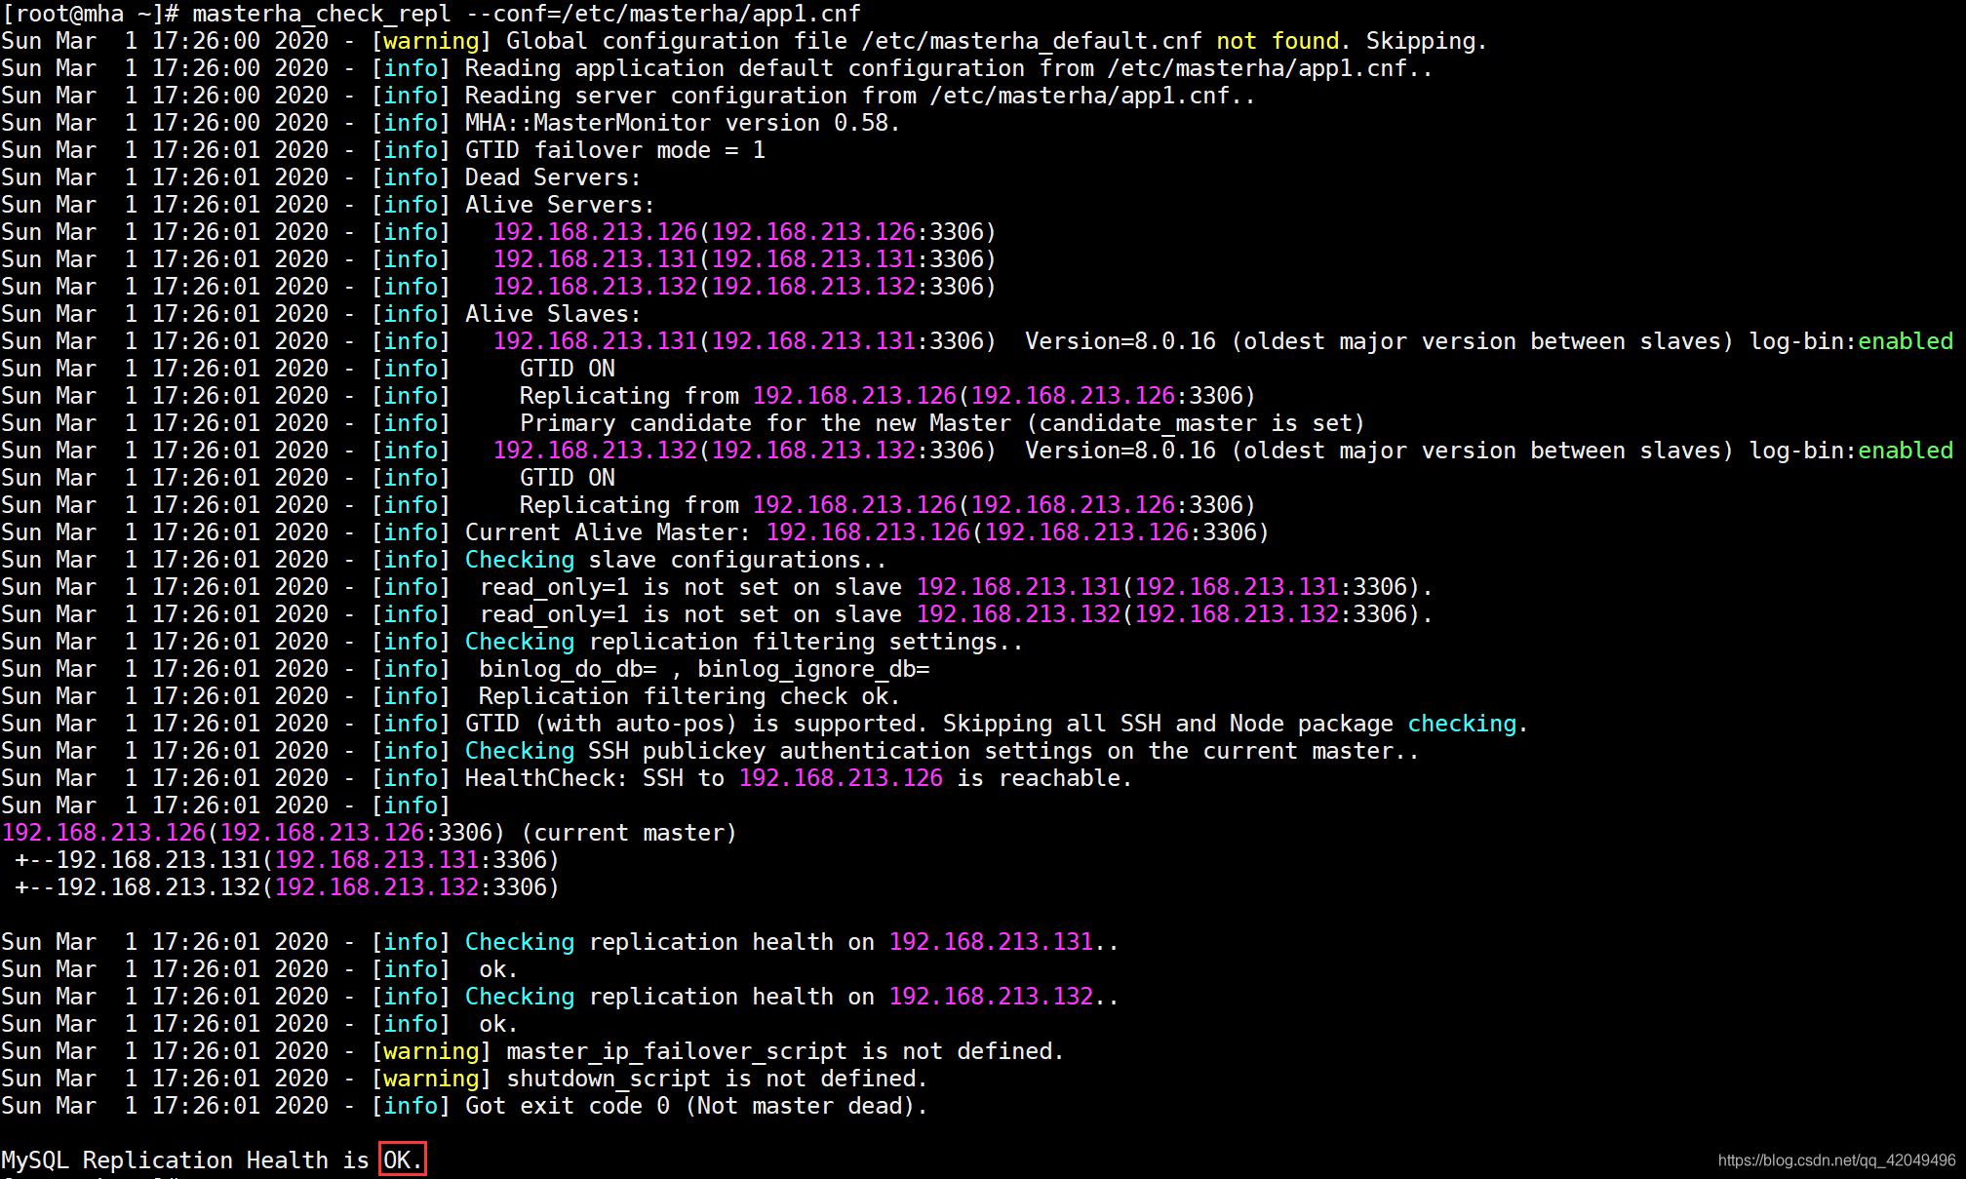Click 'Checking replication health on 192.168.213.131..'
The image size is (1966, 1179).
coord(792,942)
